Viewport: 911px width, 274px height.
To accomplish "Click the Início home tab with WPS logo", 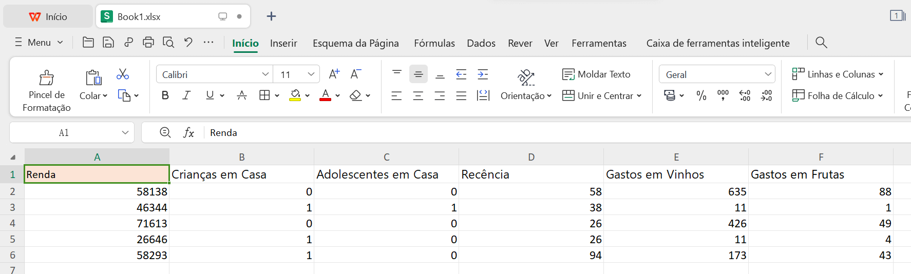I will (x=48, y=16).
